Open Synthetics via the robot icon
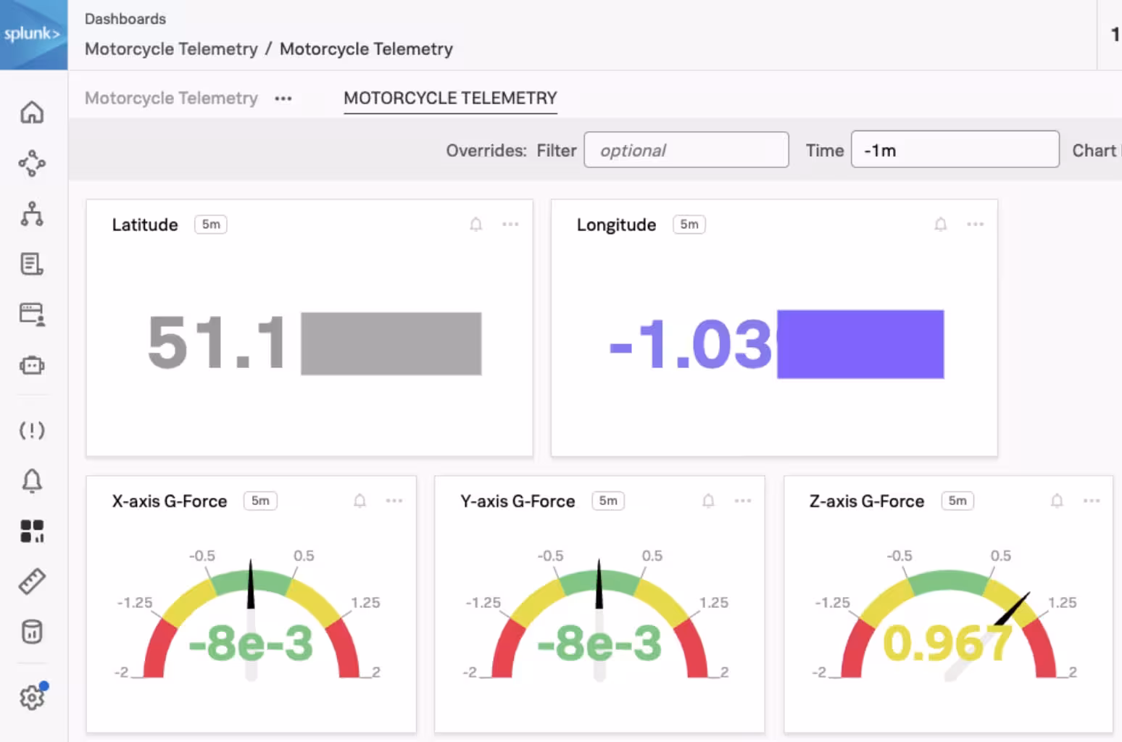This screenshot has width=1122, height=742. pos(32,366)
